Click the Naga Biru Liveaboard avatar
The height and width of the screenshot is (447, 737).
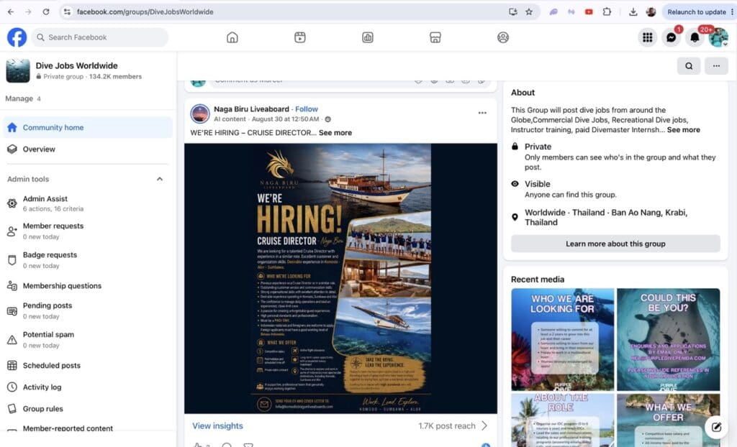click(200, 114)
